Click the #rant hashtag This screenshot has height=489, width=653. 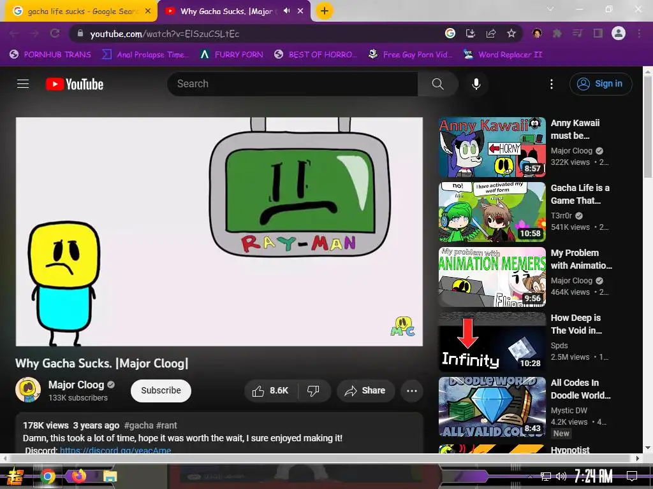pos(166,425)
